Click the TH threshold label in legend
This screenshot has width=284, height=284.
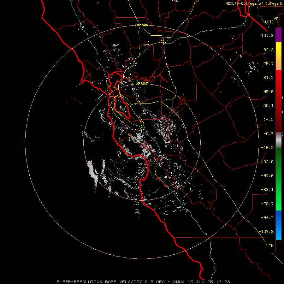[x=271, y=246]
